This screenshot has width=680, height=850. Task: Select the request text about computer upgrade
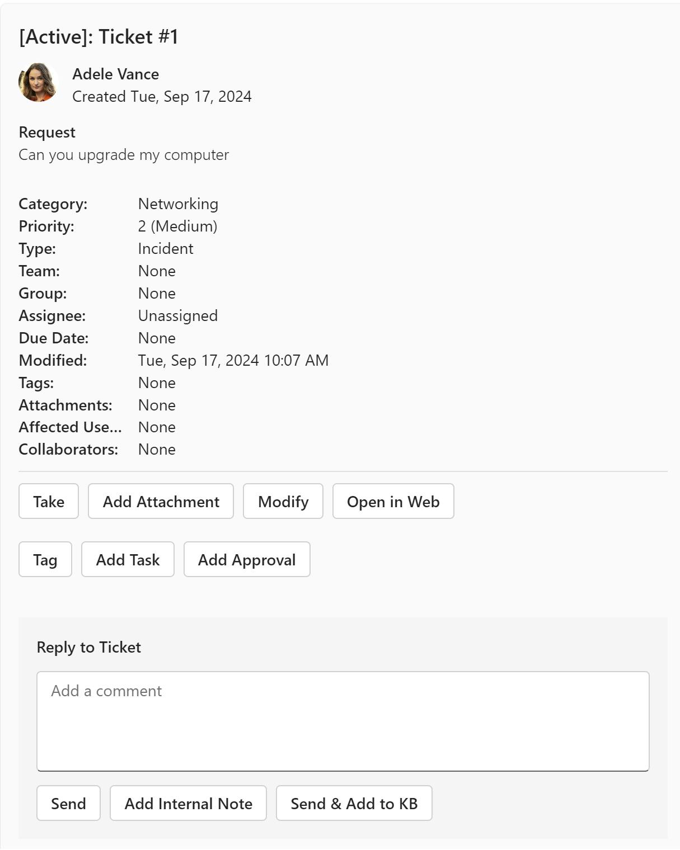pos(124,155)
